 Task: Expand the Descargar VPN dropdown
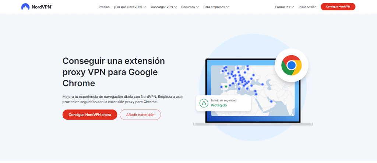164,7
